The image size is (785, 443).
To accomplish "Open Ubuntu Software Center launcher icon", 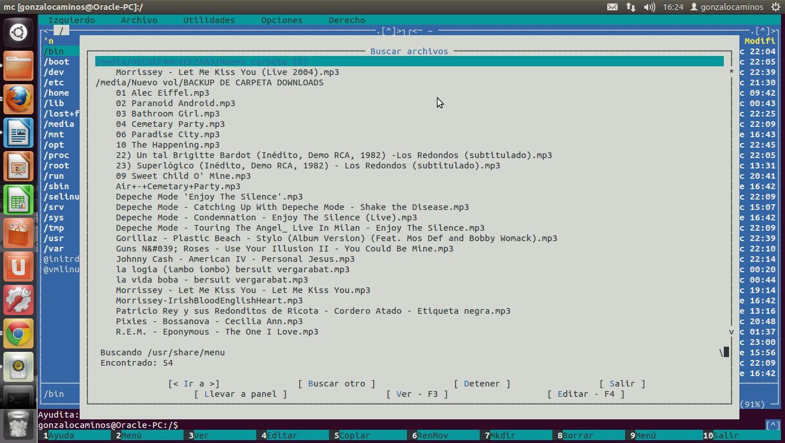I will point(18,234).
